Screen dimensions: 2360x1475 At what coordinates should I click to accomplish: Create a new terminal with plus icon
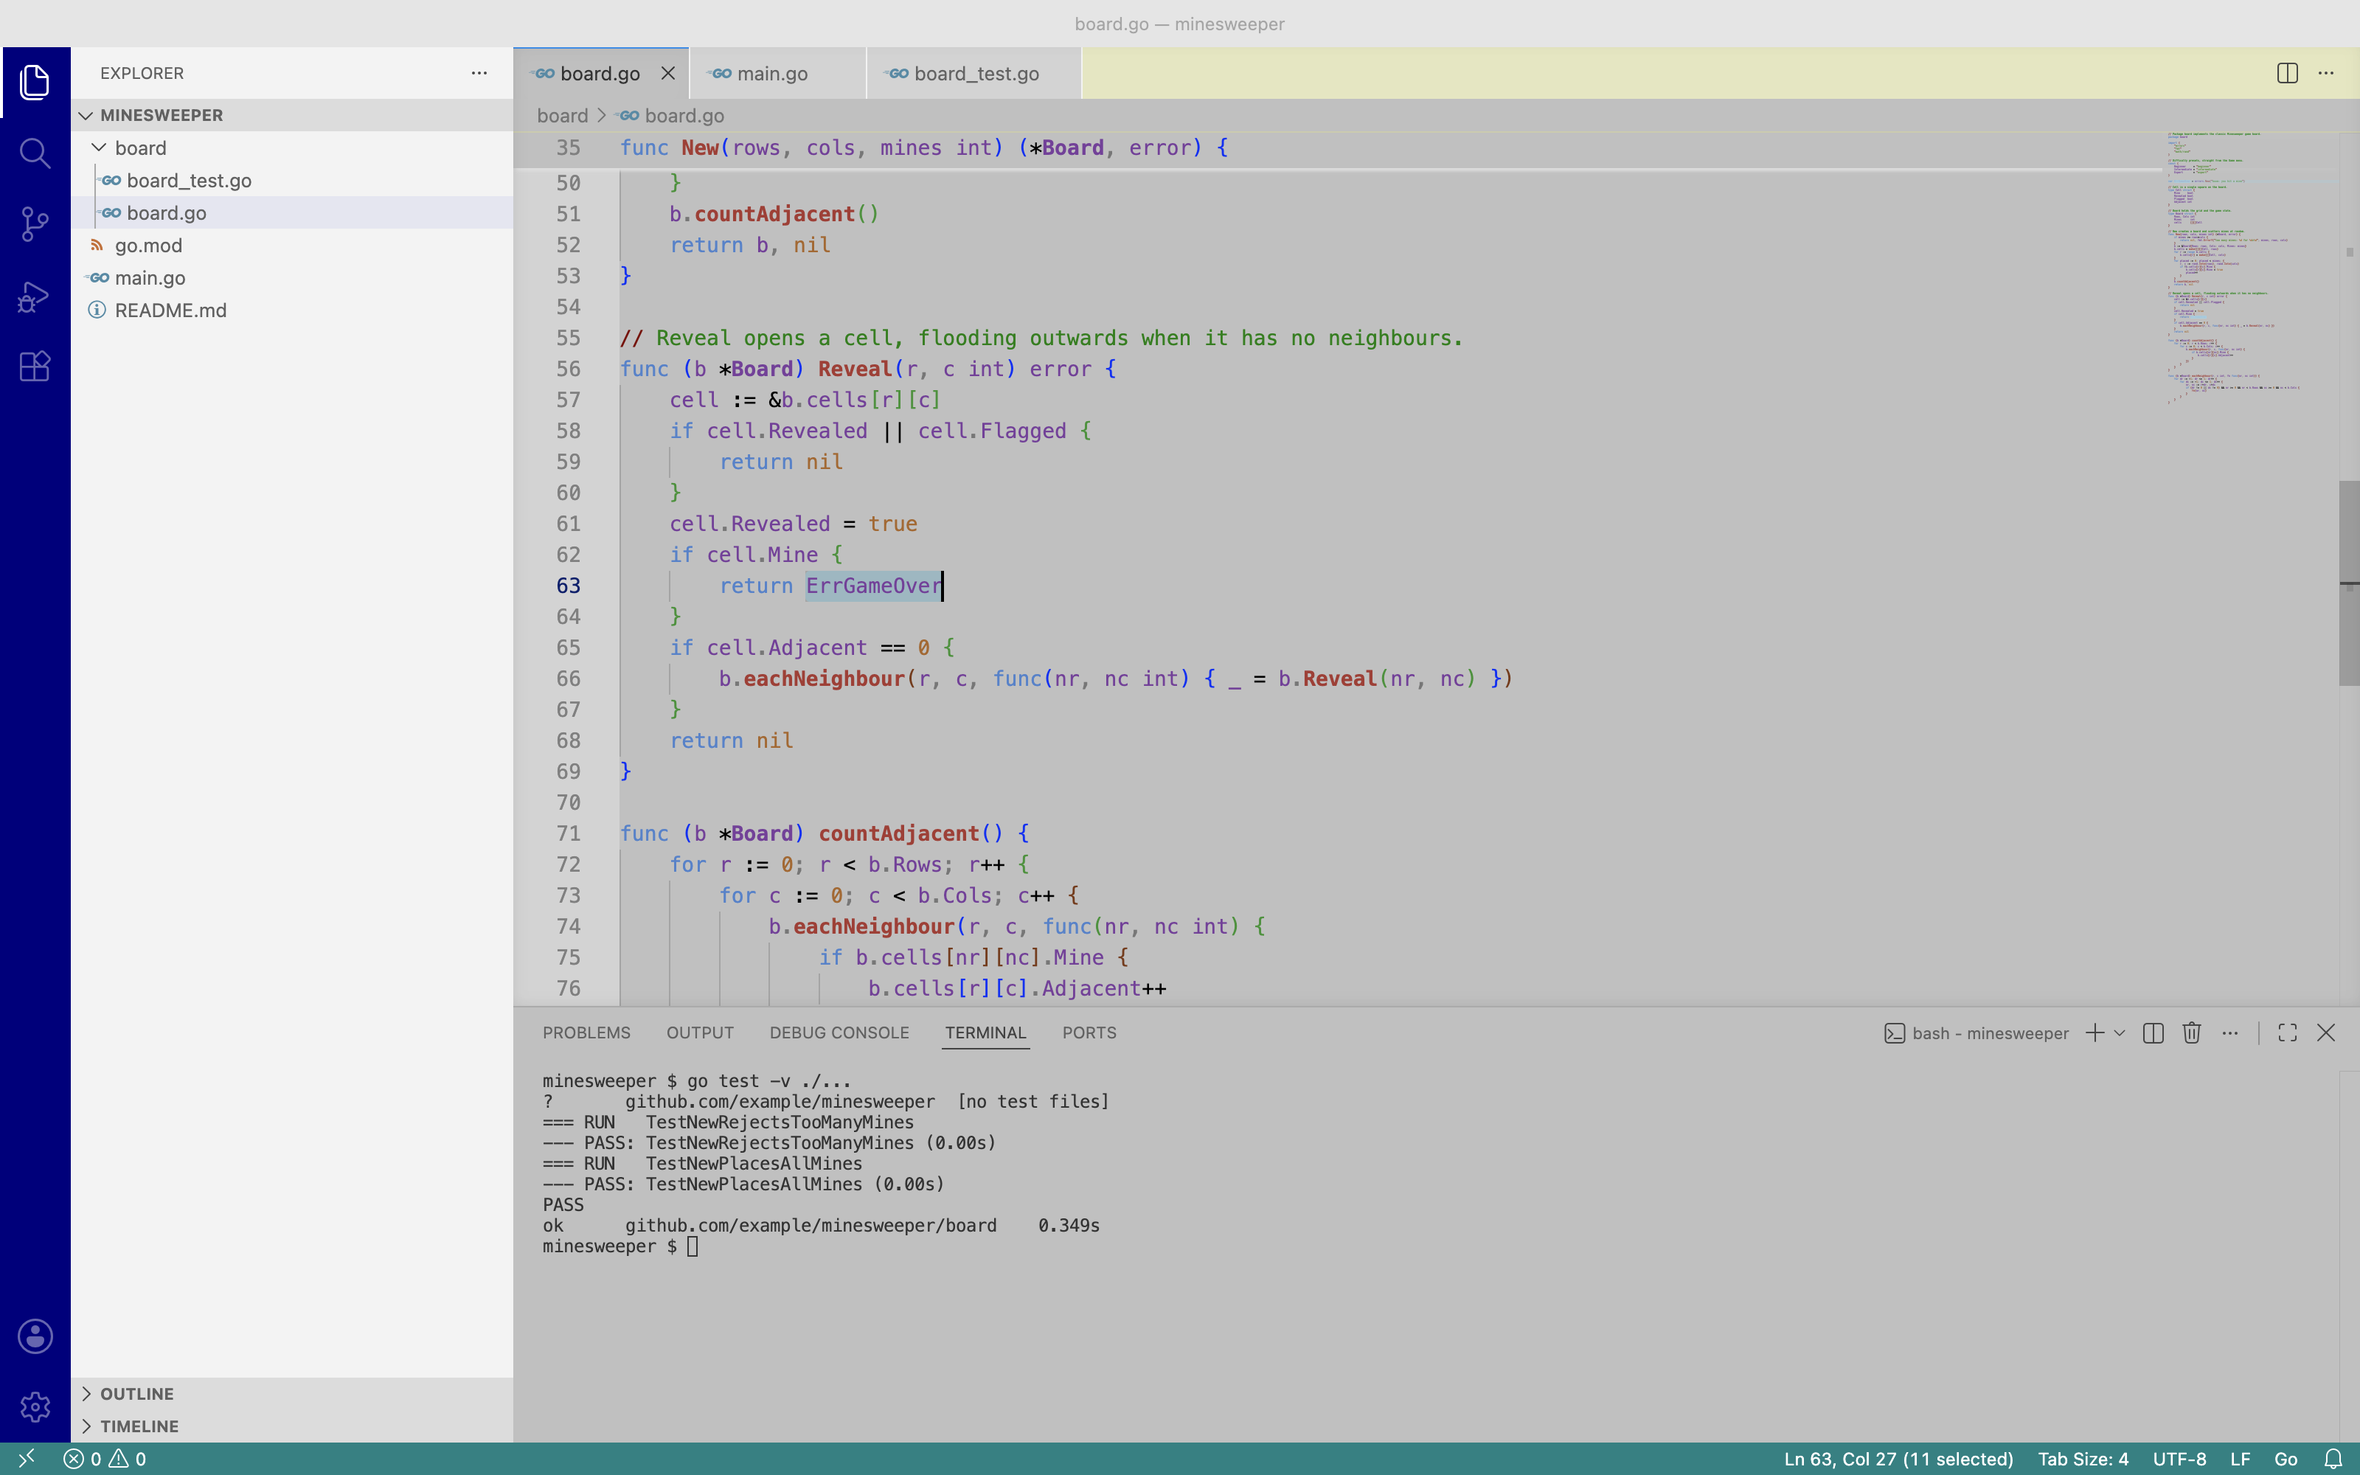point(2094,1033)
